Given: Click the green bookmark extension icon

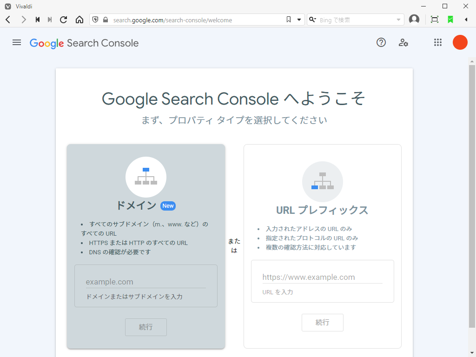Looking at the screenshot, I should pyautogui.click(x=450, y=20).
